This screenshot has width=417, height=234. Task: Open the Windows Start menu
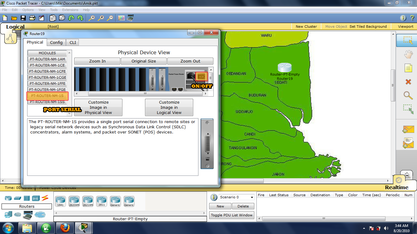(8, 228)
